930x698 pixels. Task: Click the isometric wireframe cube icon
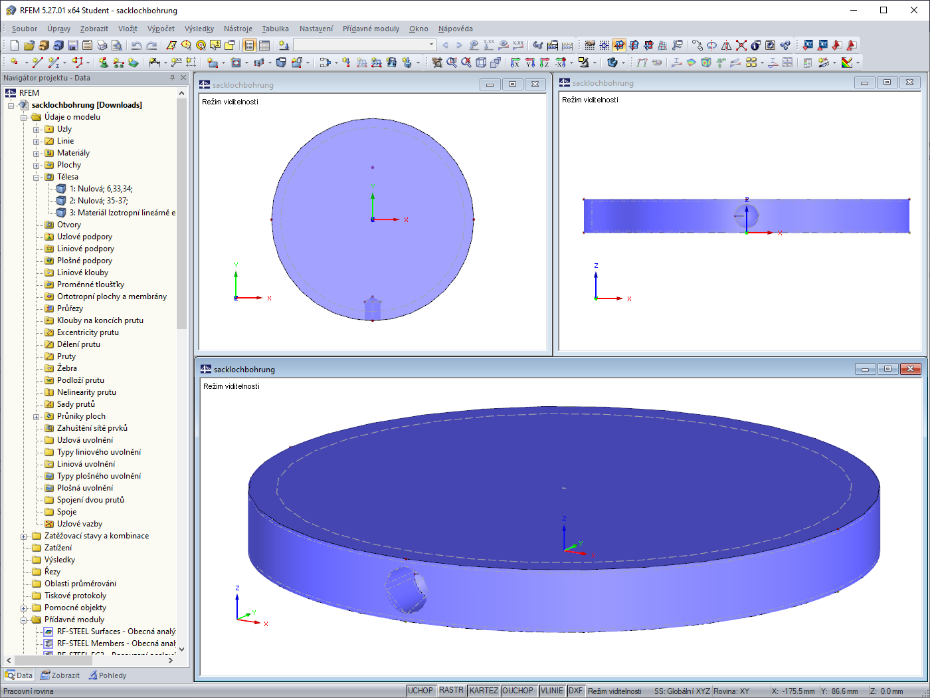[481, 62]
